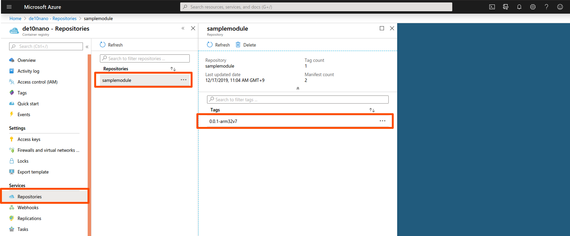
Task: Click the Quick start icon
Action: [x=12, y=103]
